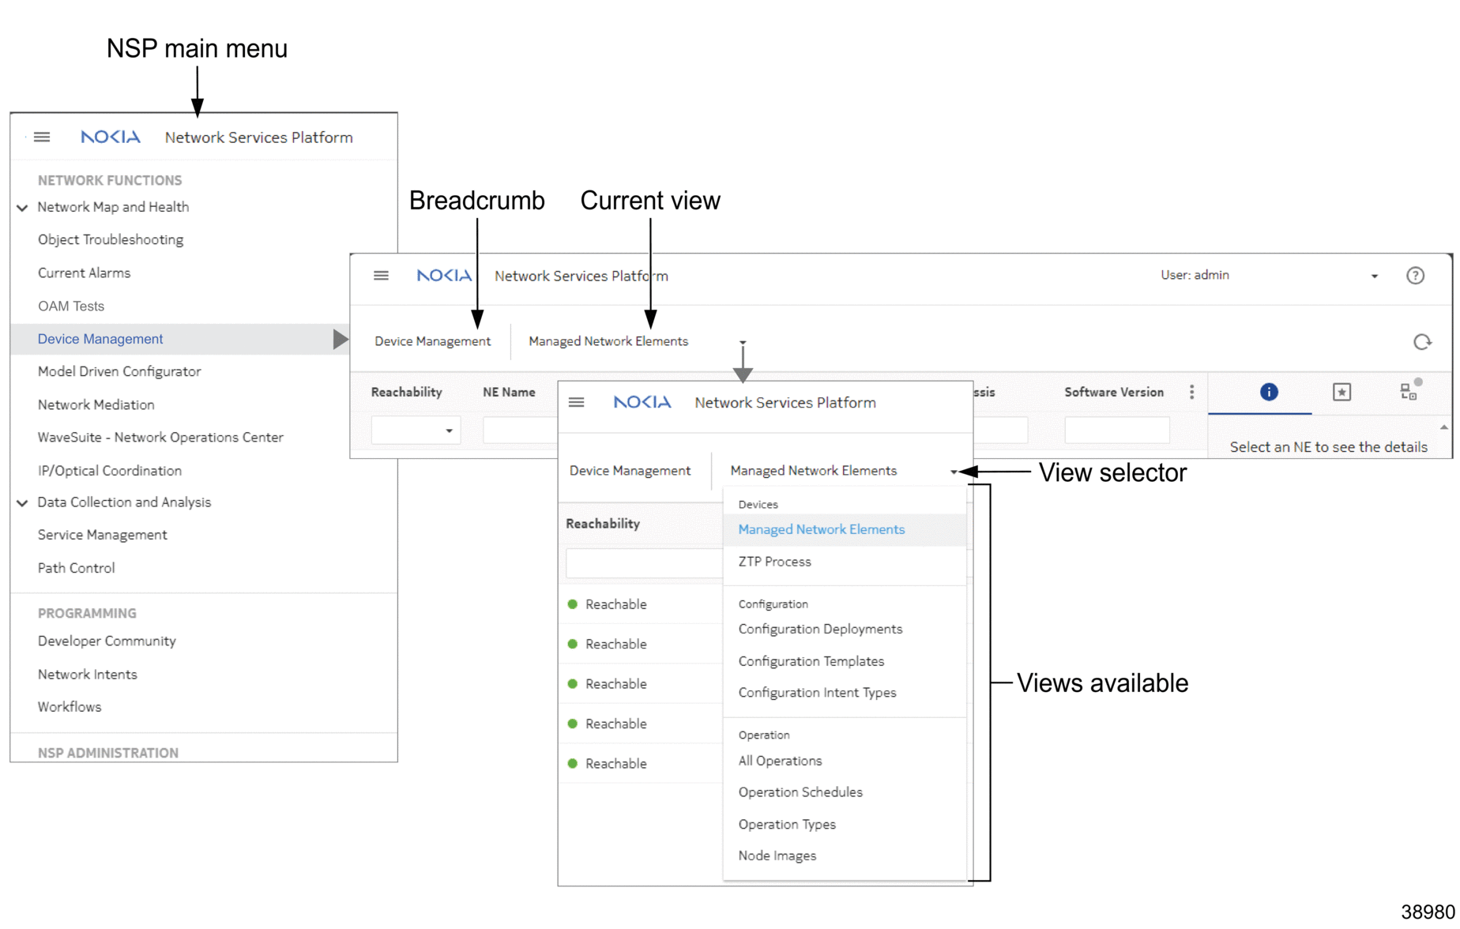The height and width of the screenshot is (929, 1460).
Task: Choose Configuration Templates view
Action: (811, 662)
